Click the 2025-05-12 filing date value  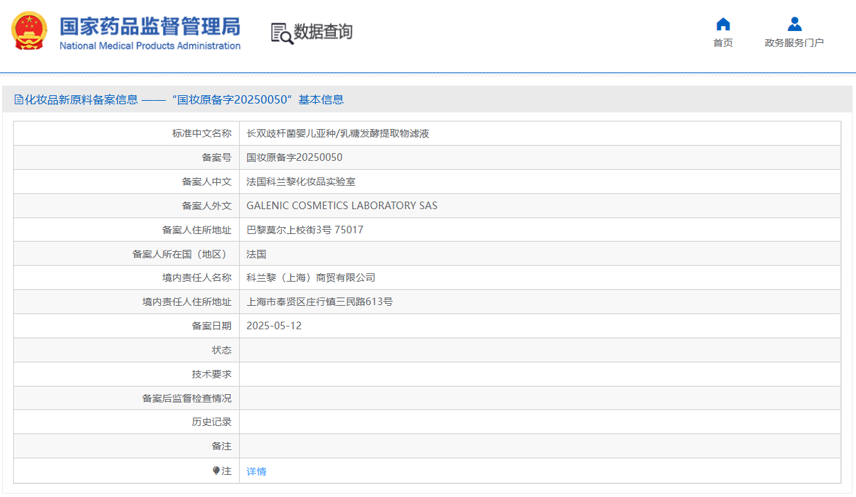(274, 326)
